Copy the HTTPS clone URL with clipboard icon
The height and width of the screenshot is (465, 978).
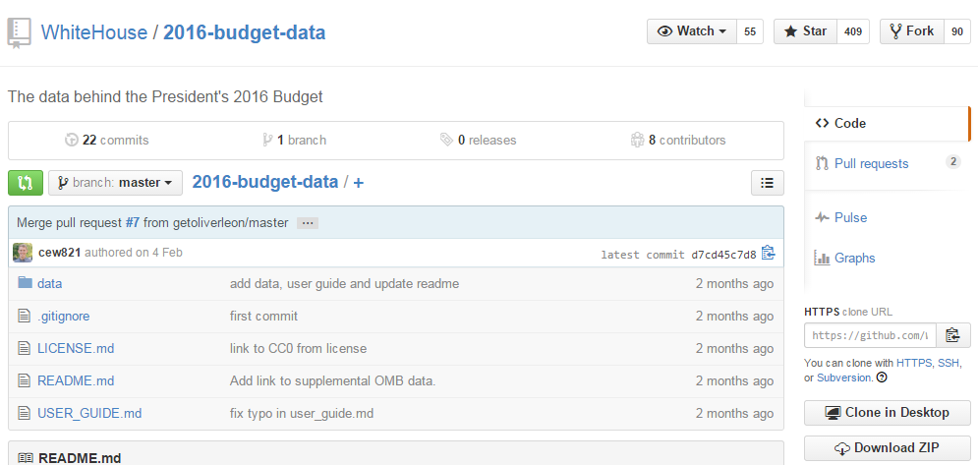pyautogui.click(x=951, y=335)
